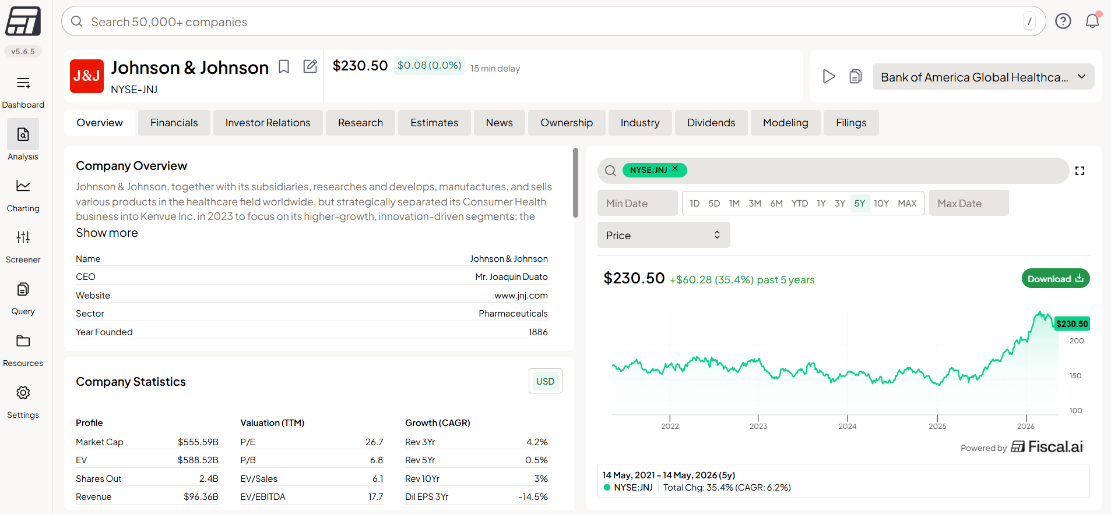Click the $230.50 chart price label
This screenshot has height=515, width=1111.
click(1072, 324)
